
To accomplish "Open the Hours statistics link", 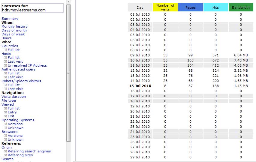I will pyautogui.click(x=6, y=38).
